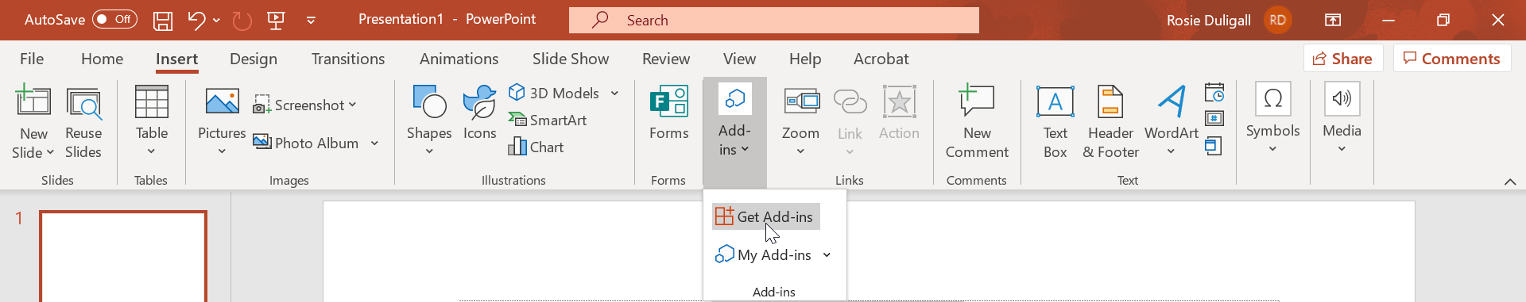Open the Icons library

click(479, 113)
